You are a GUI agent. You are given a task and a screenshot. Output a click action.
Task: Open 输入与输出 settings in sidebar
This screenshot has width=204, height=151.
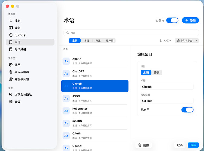point(30,72)
